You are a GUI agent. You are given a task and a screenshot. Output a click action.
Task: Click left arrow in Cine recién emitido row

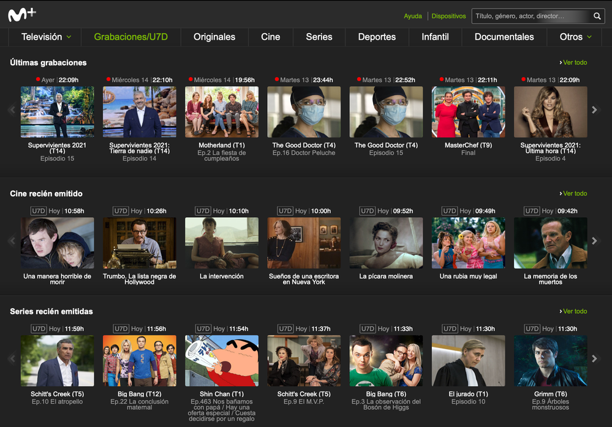[x=12, y=241]
